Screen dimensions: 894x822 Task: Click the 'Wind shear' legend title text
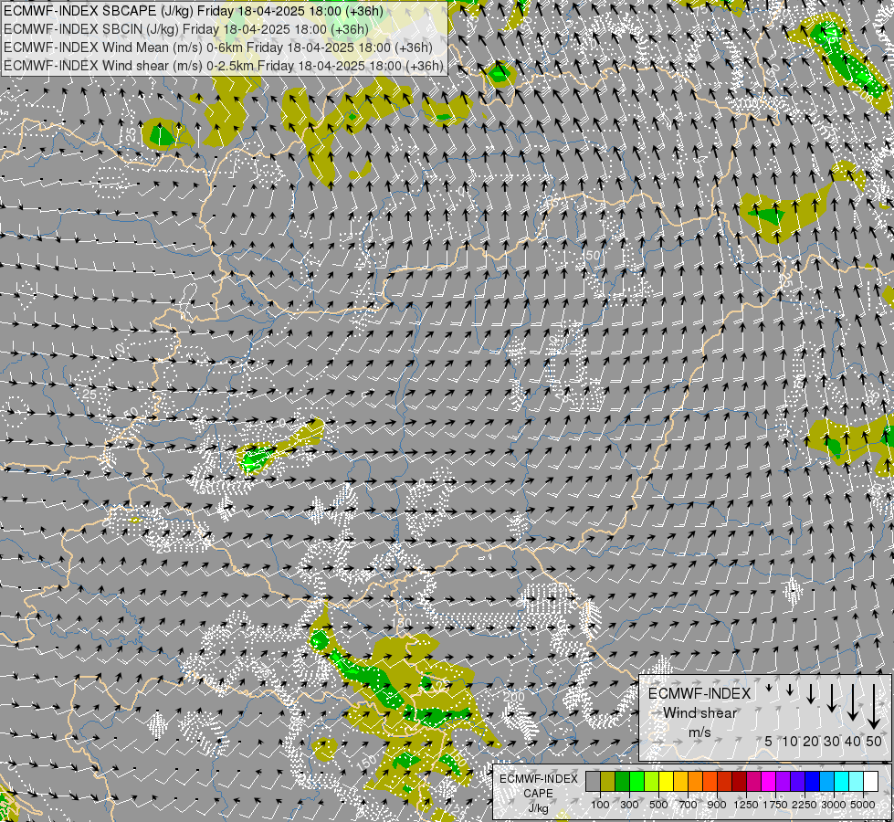tap(700, 713)
